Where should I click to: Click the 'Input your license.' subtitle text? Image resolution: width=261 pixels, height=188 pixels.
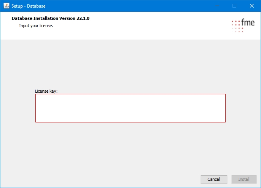coord(36,26)
